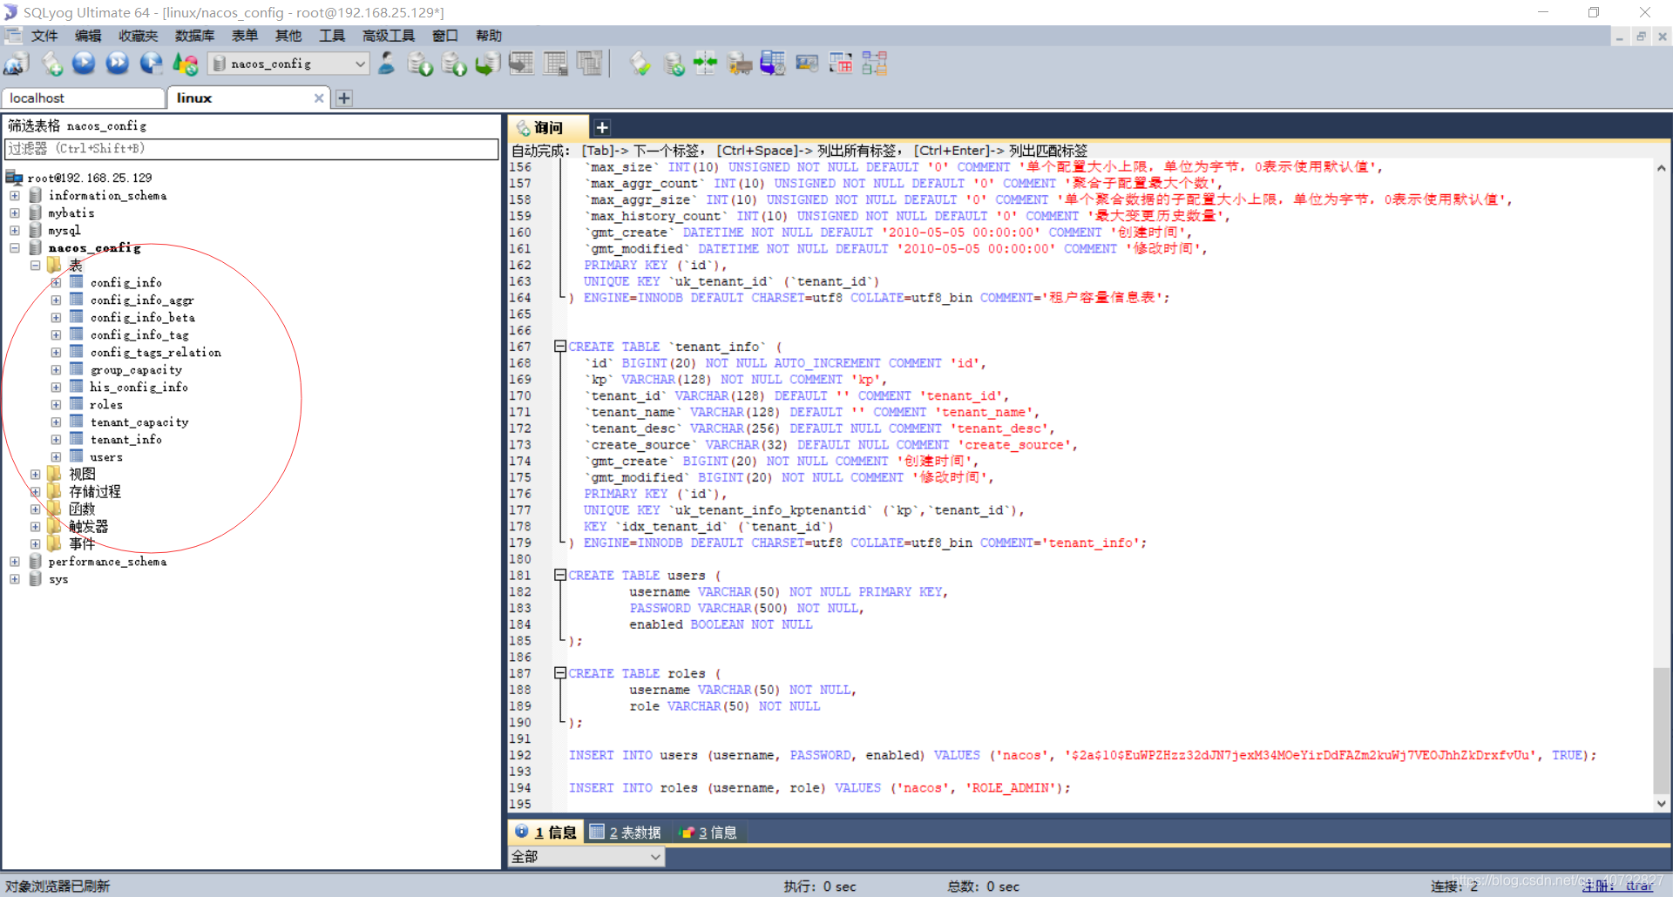Collapse the CREATE TABLE roles code block

coord(560,673)
